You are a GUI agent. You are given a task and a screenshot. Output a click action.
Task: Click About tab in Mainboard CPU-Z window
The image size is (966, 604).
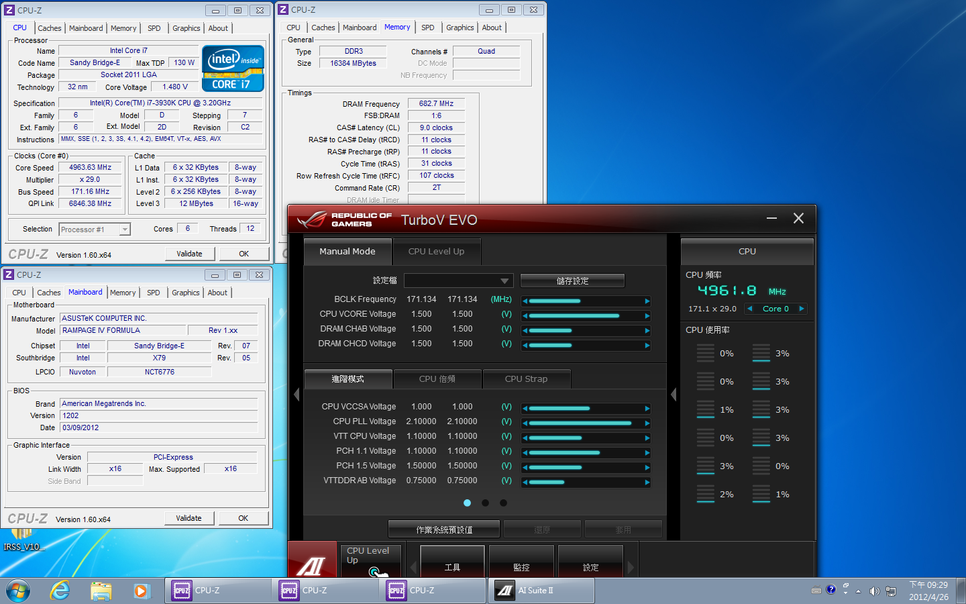(x=217, y=293)
